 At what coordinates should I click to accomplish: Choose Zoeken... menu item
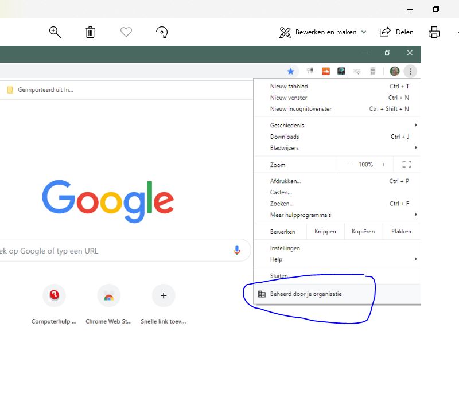[337, 204]
